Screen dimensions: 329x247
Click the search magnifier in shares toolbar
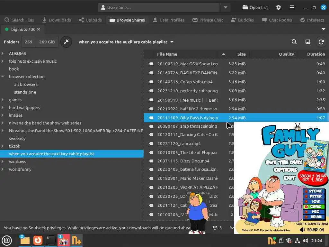(294, 42)
